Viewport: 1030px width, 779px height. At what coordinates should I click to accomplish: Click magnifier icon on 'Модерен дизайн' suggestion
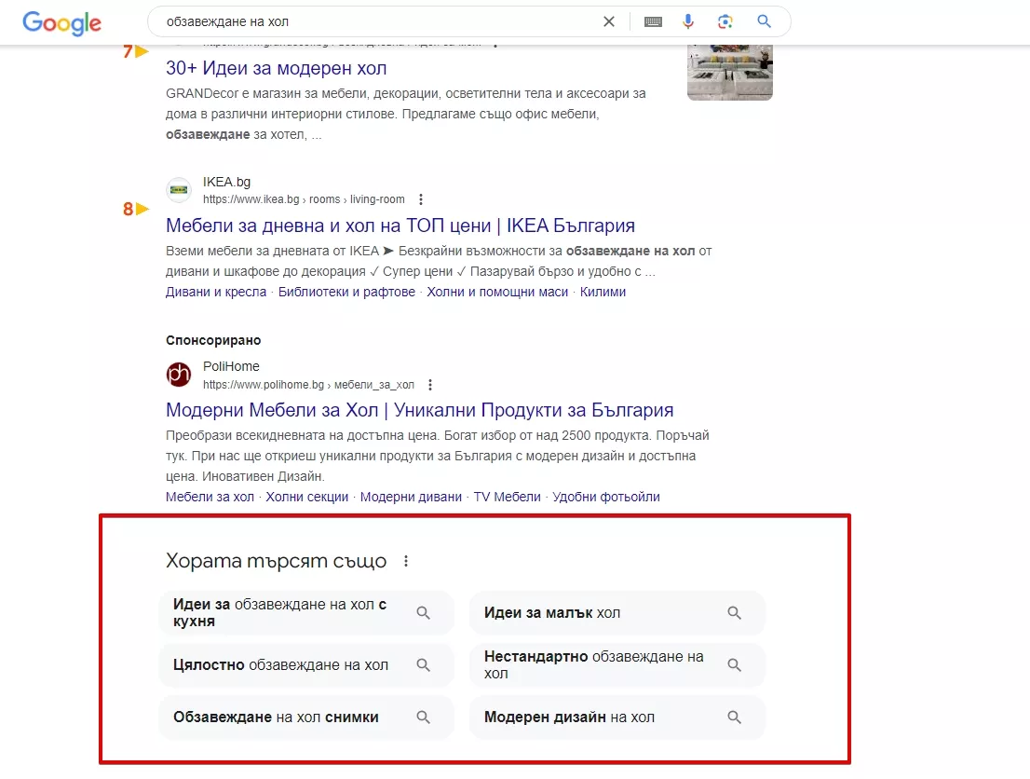click(x=735, y=717)
